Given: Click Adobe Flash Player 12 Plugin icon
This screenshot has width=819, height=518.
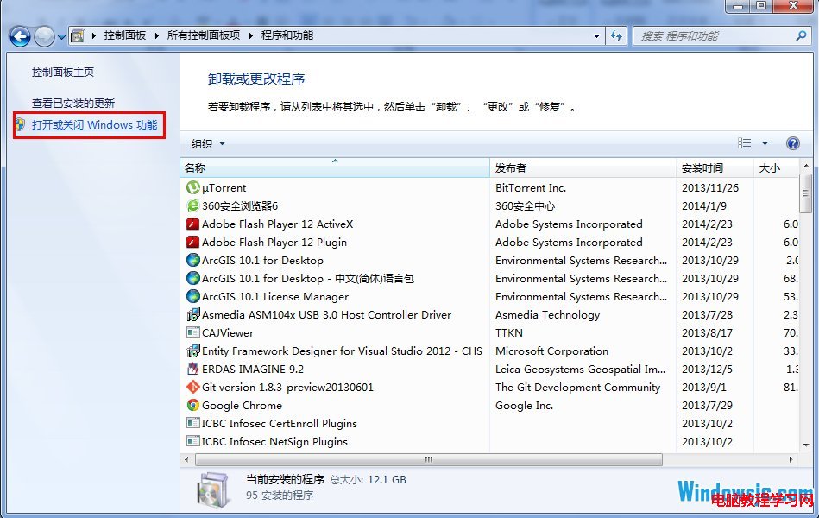Looking at the screenshot, I should tap(192, 242).
